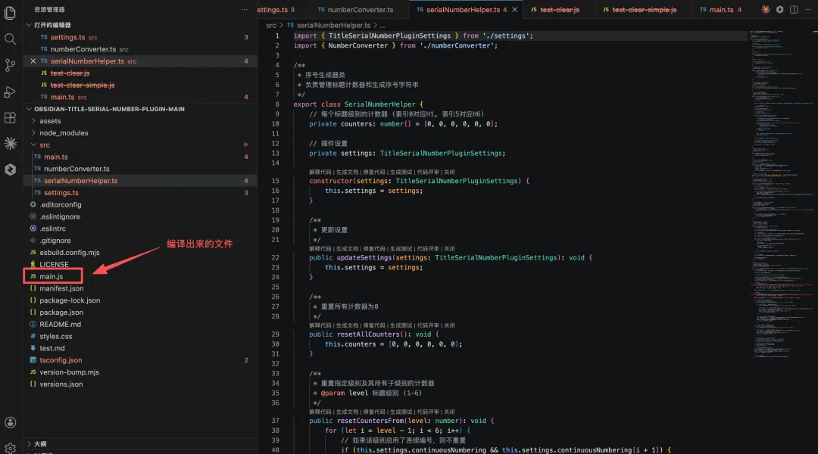Image resolution: width=818 pixels, height=454 pixels.
Task: Place cursor in private counters line
Action: [x=403, y=124]
